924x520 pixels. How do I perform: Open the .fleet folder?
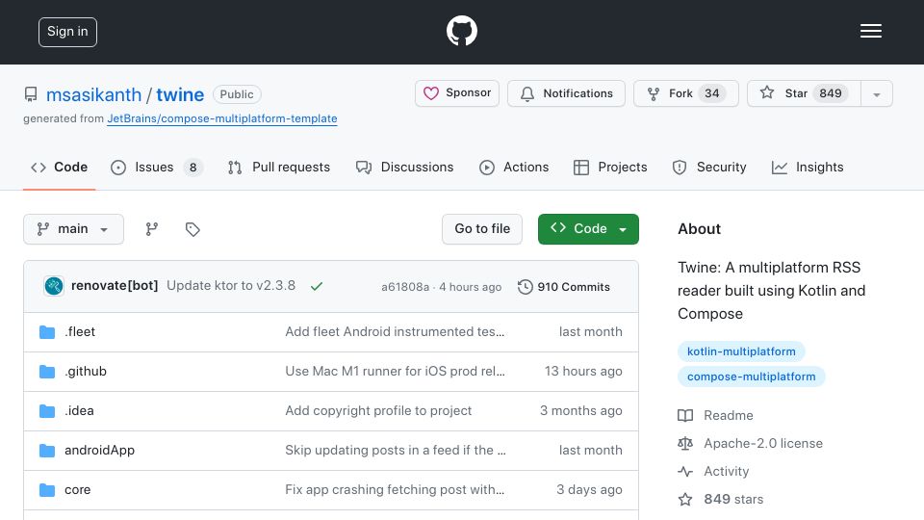(x=81, y=332)
